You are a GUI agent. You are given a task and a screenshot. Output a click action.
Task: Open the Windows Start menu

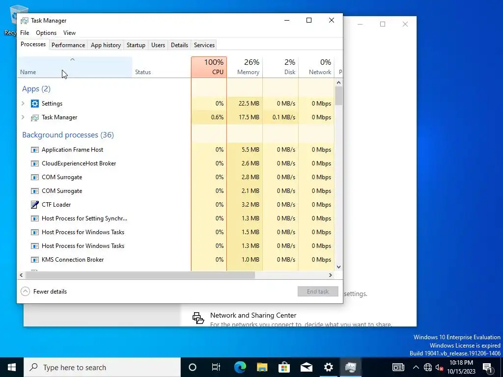(x=12, y=367)
